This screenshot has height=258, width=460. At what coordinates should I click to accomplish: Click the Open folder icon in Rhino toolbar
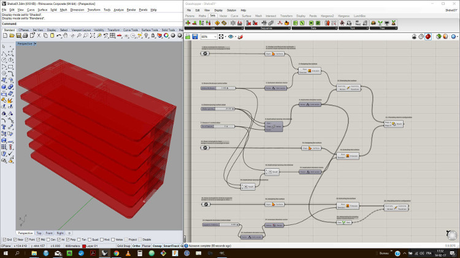[x=12, y=35]
